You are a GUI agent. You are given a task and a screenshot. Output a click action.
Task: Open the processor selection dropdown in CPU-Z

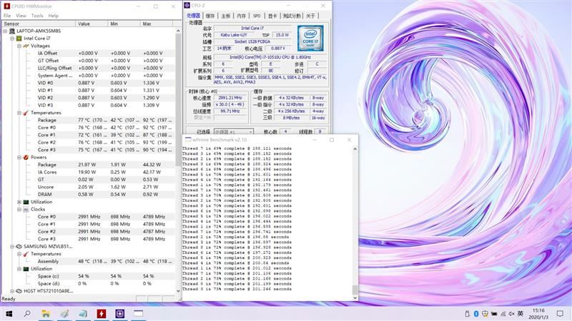tap(234, 132)
